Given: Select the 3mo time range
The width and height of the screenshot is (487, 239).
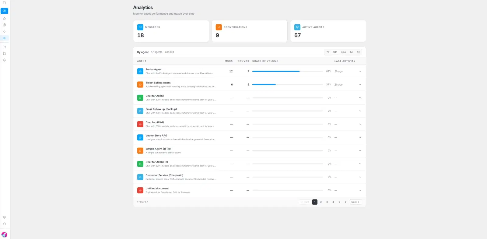Looking at the screenshot, I should tap(343, 52).
